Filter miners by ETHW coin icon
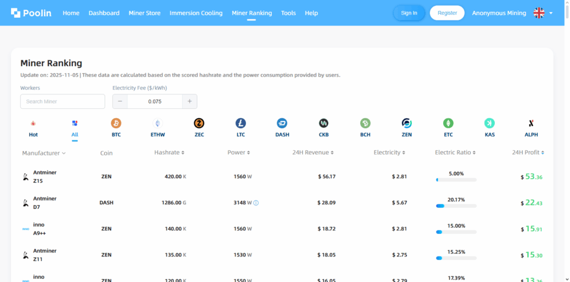 point(158,123)
